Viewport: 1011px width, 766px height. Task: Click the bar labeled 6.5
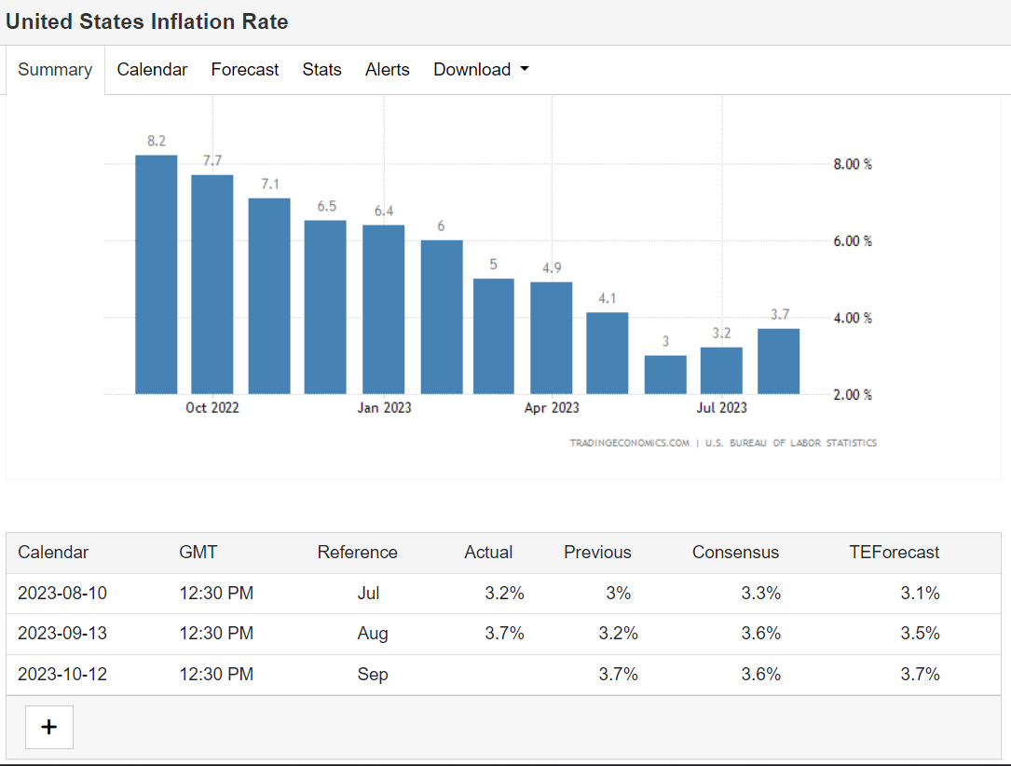pyautogui.click(x=325, y=308)
